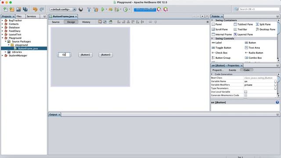Click the first alignment icon in designer toolbar
The image size is (281, 158).
(x=119, y=22)
